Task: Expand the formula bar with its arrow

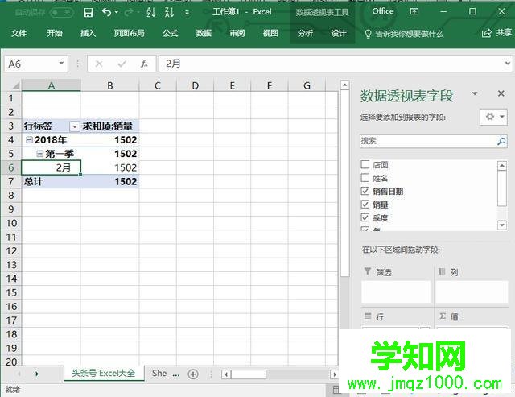Action: pos(508,63)
